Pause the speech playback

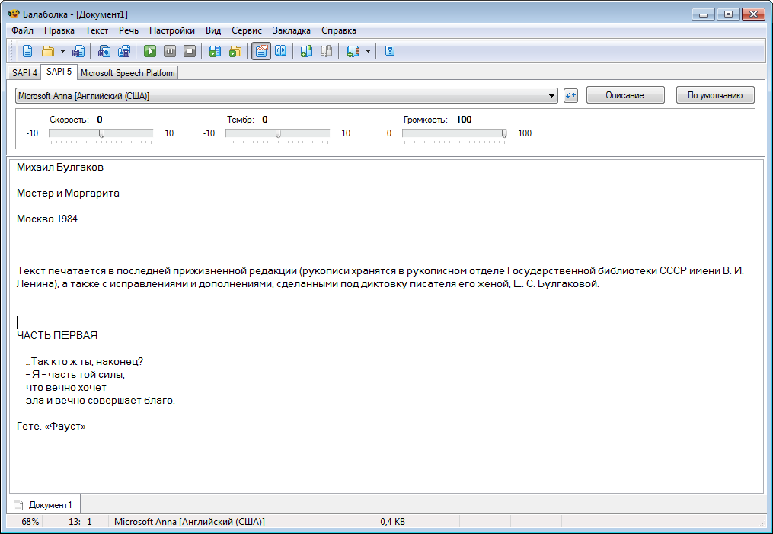coord(170,51)
